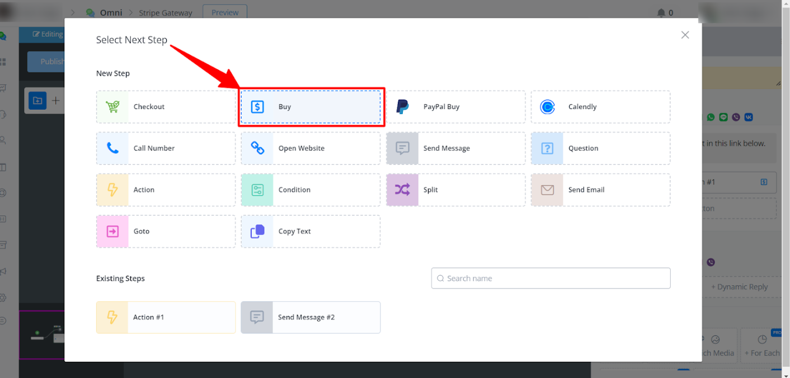Close the Select Next Step dialog
This screenshot has width=790, height=378.
[x=685, y=35]
